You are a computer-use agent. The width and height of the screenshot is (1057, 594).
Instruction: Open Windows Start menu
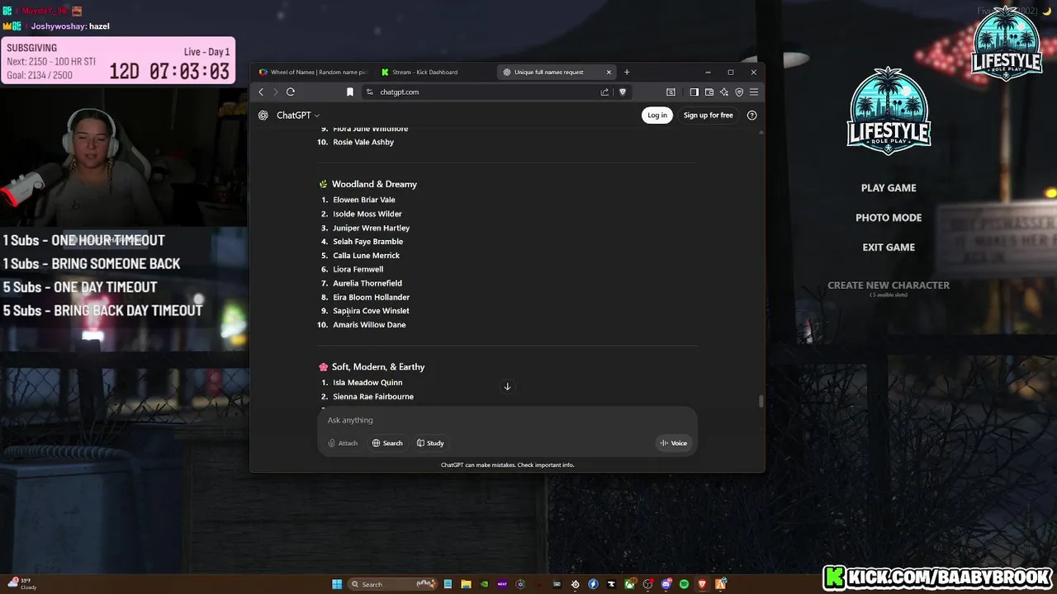pyautogui.click(x=337, y=584)
